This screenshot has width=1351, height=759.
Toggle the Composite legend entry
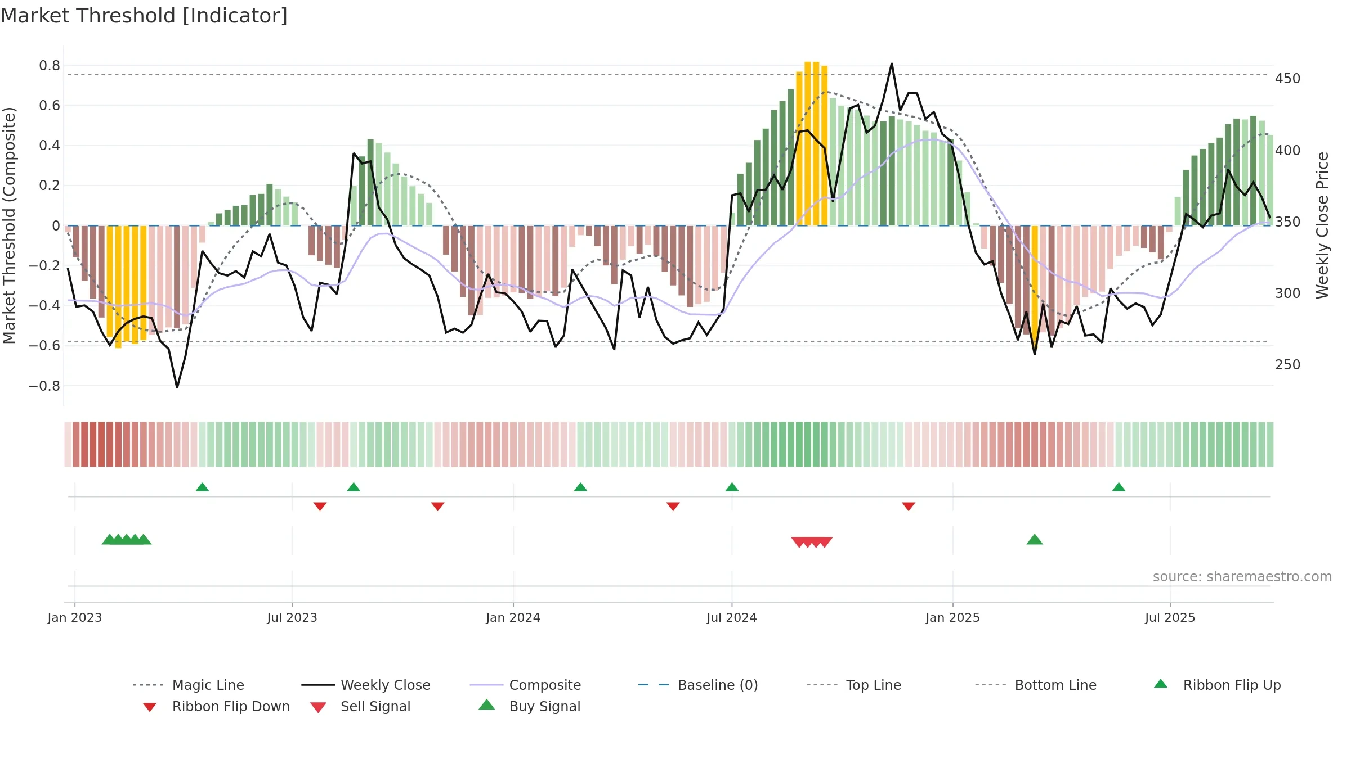525,685
